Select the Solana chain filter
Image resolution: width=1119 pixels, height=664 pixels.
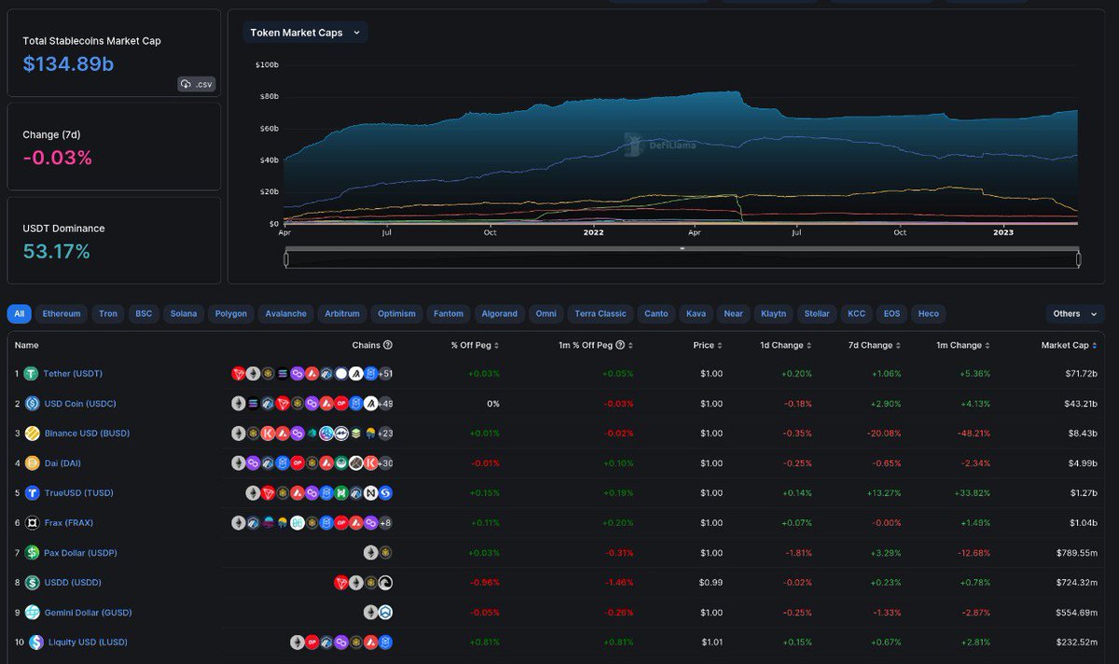click(x=184, y=314)
